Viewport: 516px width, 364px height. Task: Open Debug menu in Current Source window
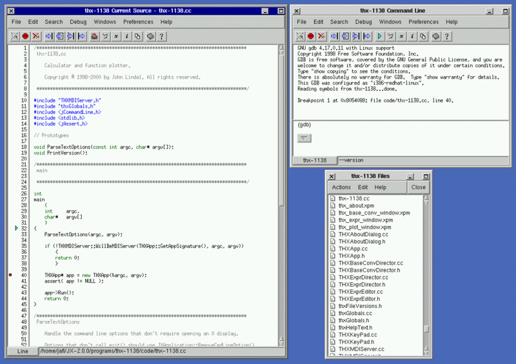[x=78, y=22]
